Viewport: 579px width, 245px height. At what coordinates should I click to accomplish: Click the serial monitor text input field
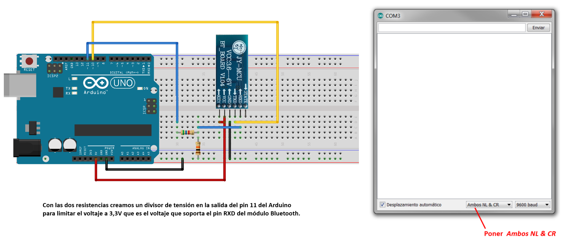click(x=452, y=28)
